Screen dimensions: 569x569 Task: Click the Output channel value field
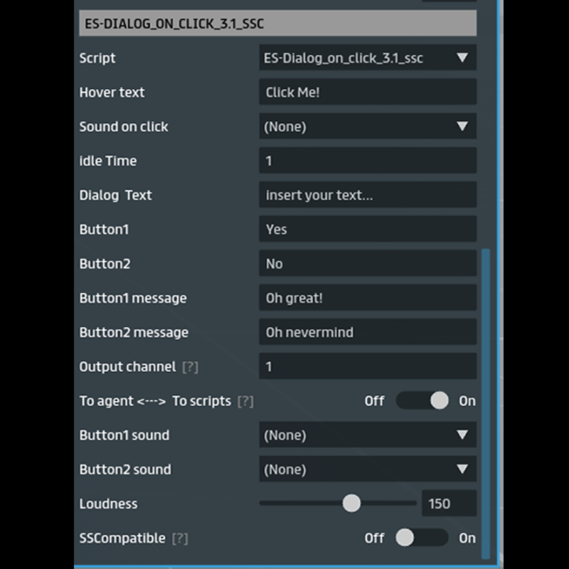367,366
